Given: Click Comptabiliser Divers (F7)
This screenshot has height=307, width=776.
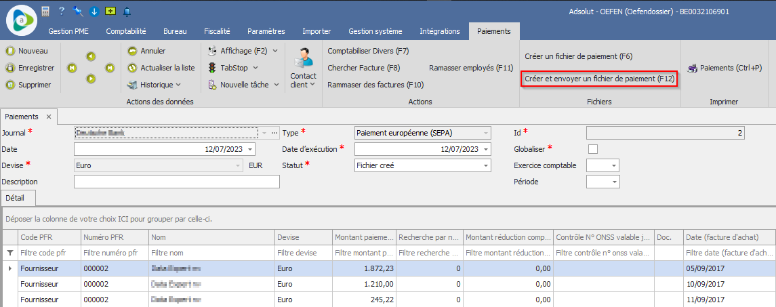Looking at the screenshot, I should click(368, 51).
